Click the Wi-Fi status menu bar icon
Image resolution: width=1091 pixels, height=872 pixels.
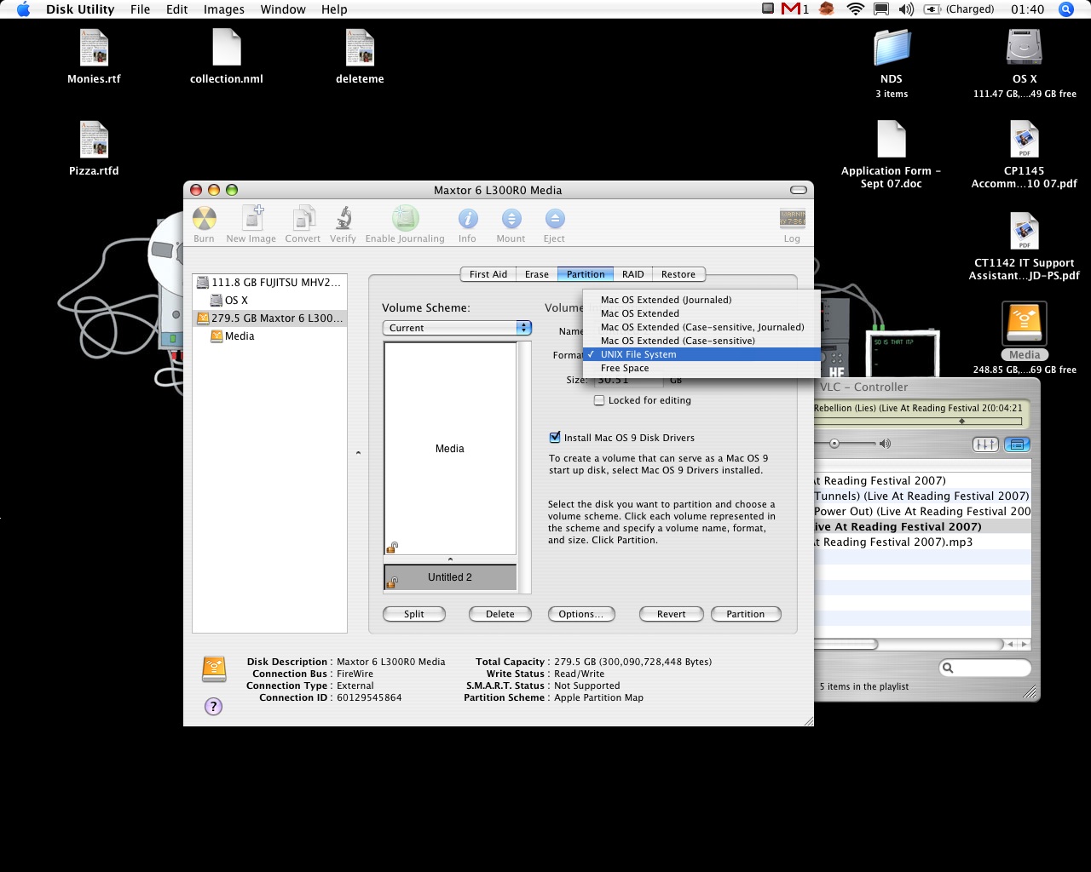tap(855, 9)
